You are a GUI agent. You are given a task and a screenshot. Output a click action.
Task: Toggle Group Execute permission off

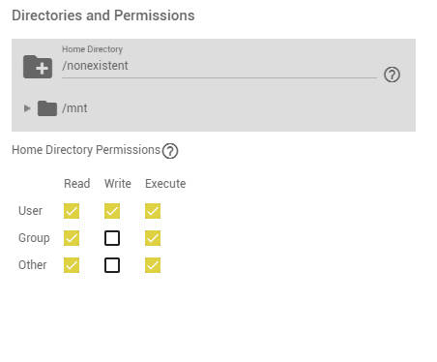pos(153,238)
